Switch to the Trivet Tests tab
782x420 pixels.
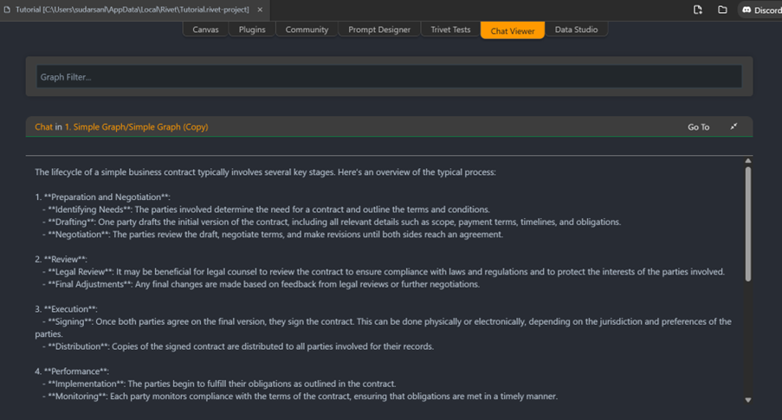coord(450,29)
